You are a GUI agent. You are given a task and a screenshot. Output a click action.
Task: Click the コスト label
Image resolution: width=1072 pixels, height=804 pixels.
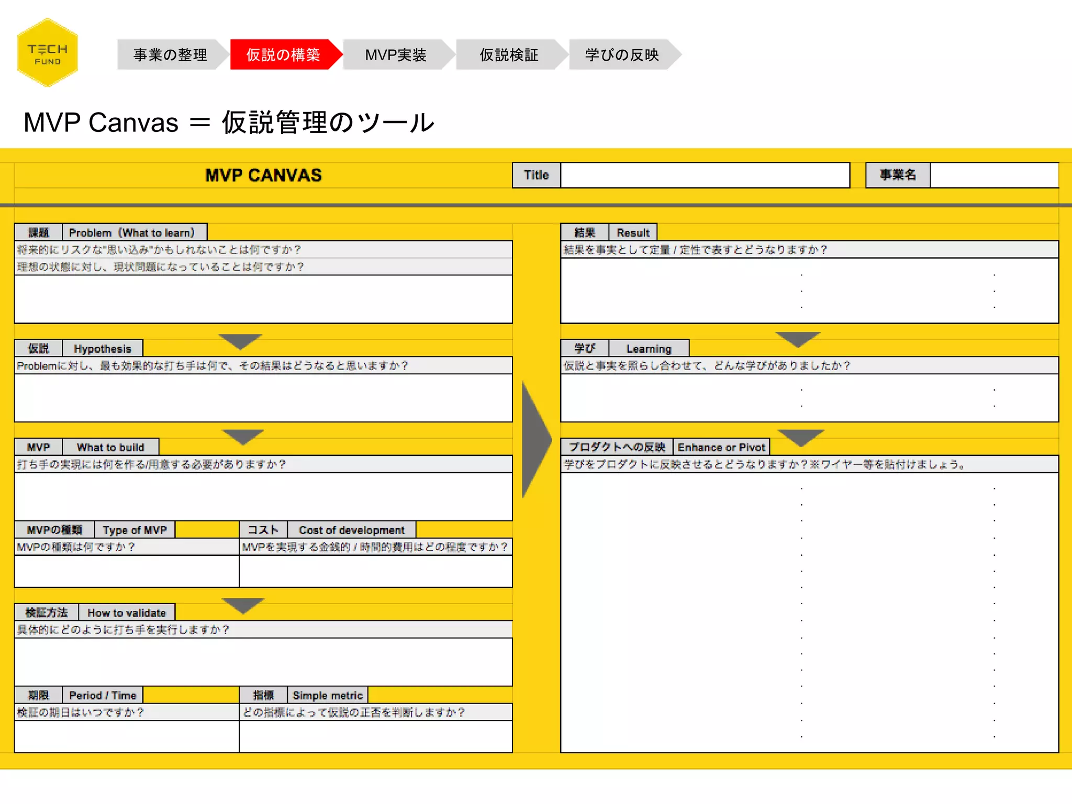263,530
